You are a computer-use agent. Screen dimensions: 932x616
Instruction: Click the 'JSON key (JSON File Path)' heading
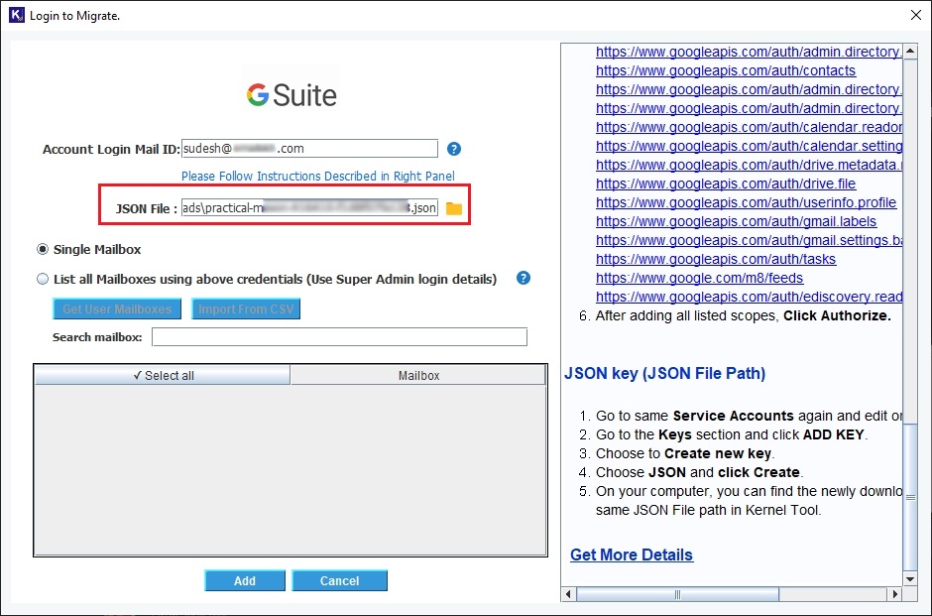point(664,373)
